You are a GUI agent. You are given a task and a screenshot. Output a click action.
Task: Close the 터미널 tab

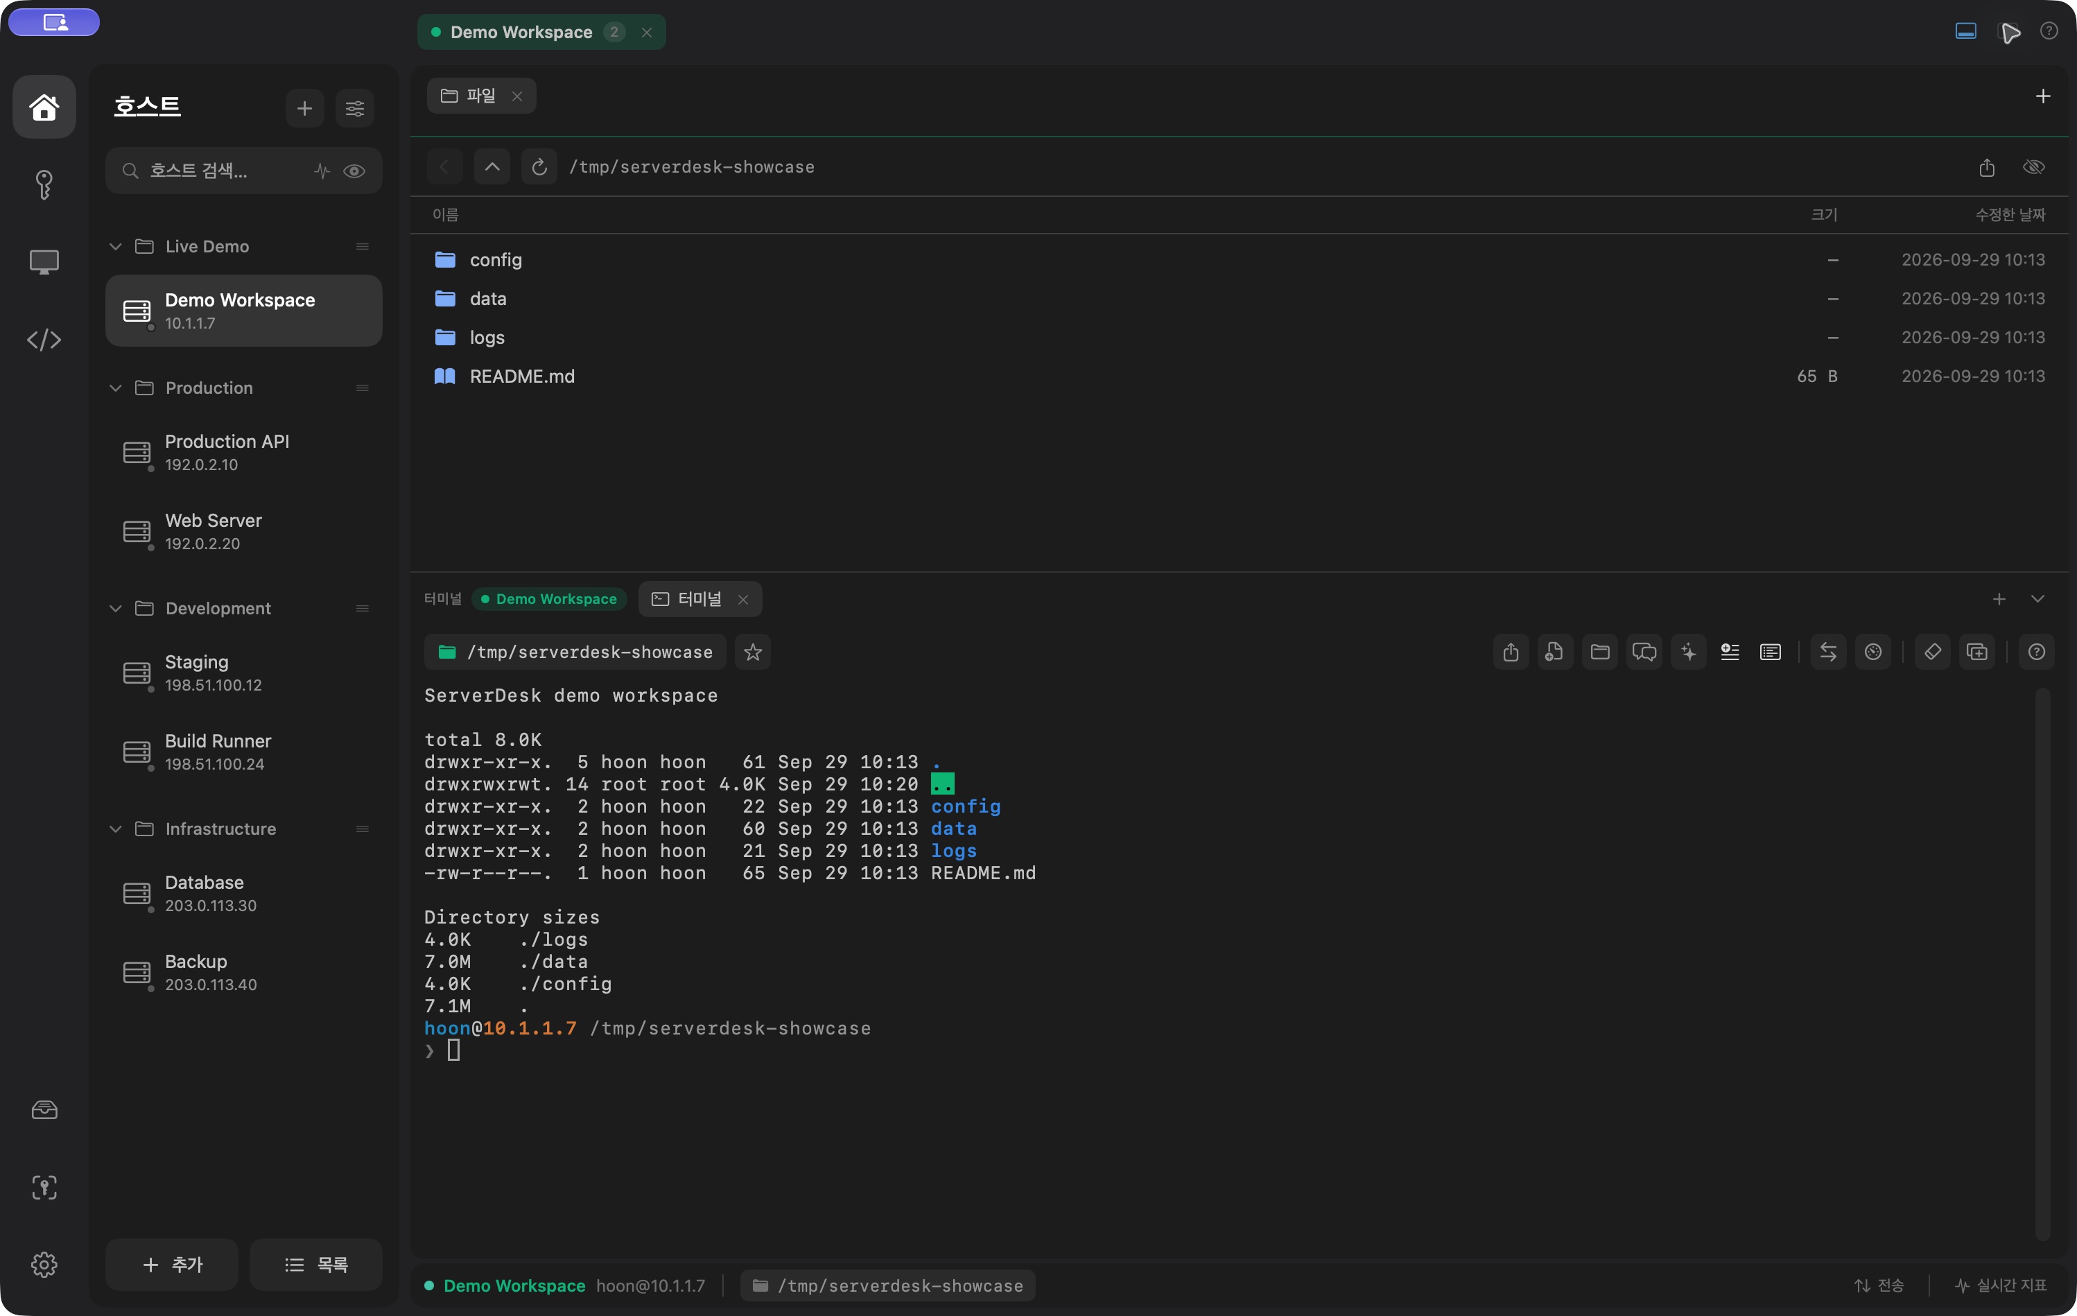tap(743, 599)
